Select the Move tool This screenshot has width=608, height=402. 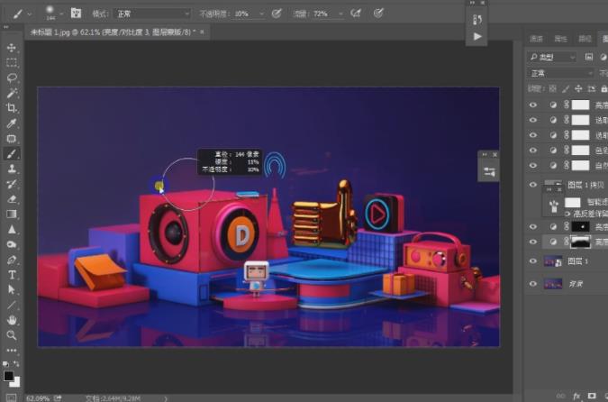tap(12, 48)
